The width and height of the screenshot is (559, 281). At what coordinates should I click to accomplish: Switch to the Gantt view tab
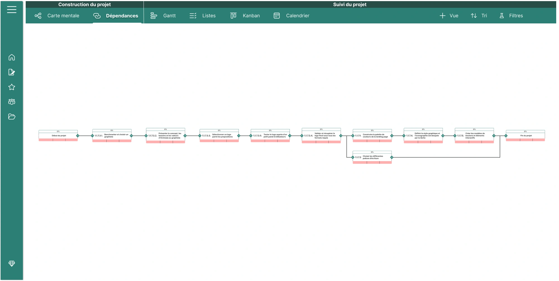click(x=163, y=16)
